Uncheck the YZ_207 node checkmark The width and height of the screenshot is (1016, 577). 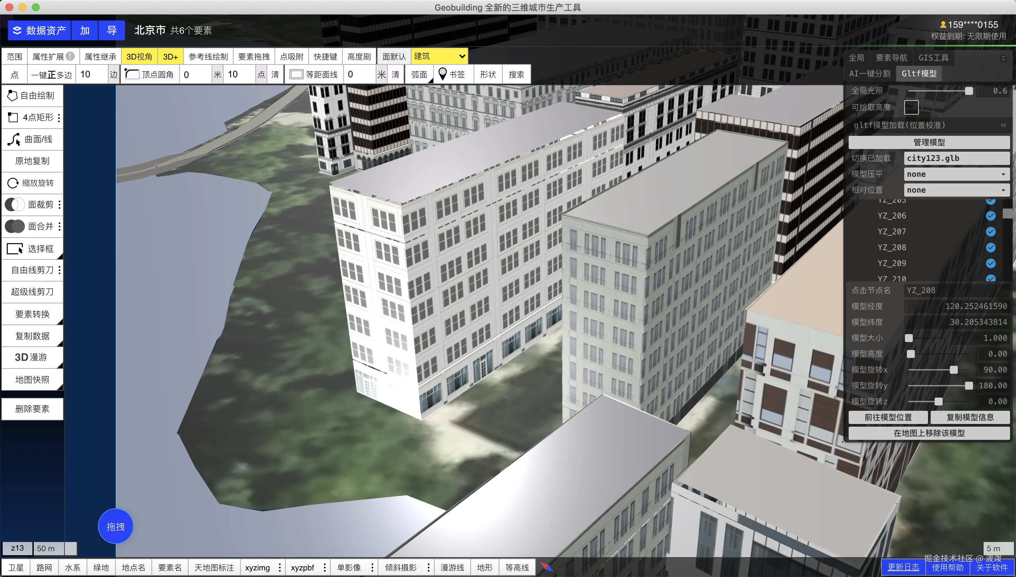990,231
